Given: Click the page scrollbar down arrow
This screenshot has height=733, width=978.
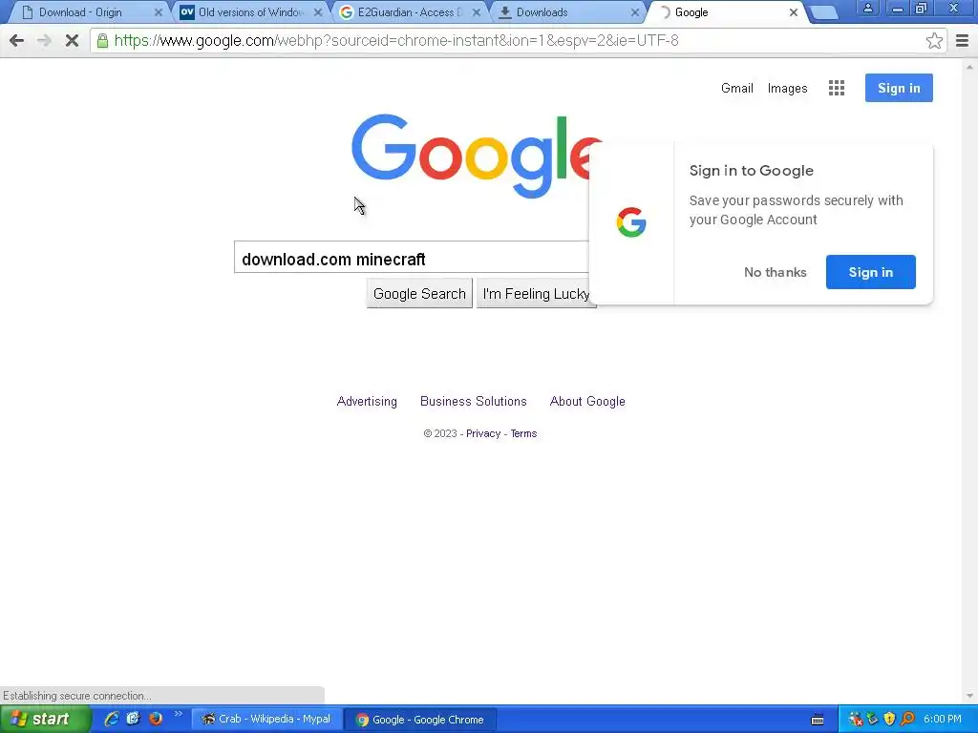Looking at the screenshot, I should click(x=969, y=695).
